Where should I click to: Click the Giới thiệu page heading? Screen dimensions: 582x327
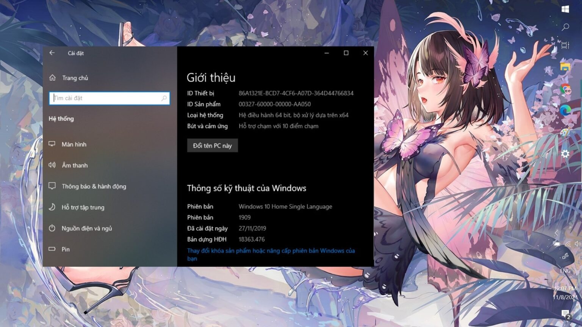211,78
